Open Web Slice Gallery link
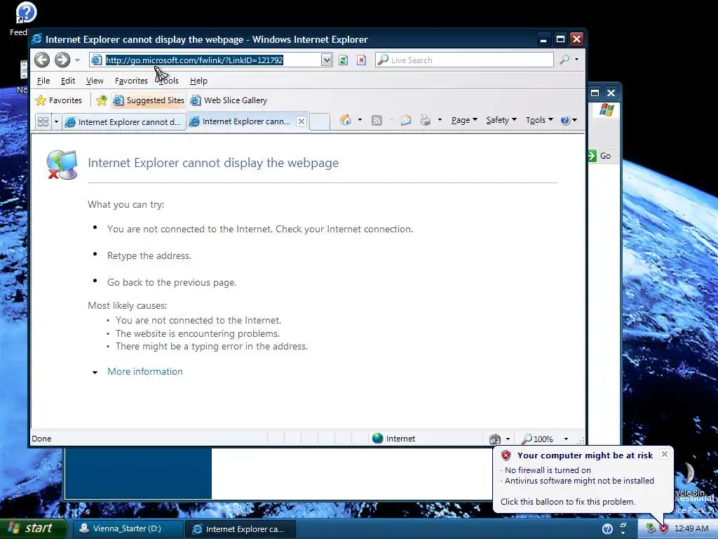 coord(229,100)
